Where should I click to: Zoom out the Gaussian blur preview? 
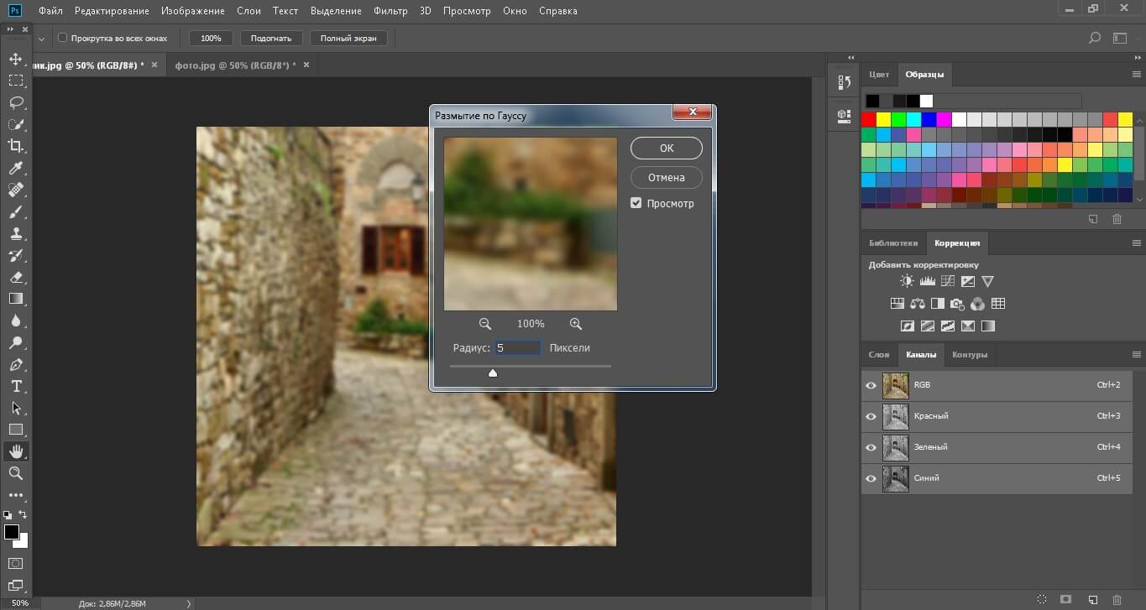click(484, 324)
